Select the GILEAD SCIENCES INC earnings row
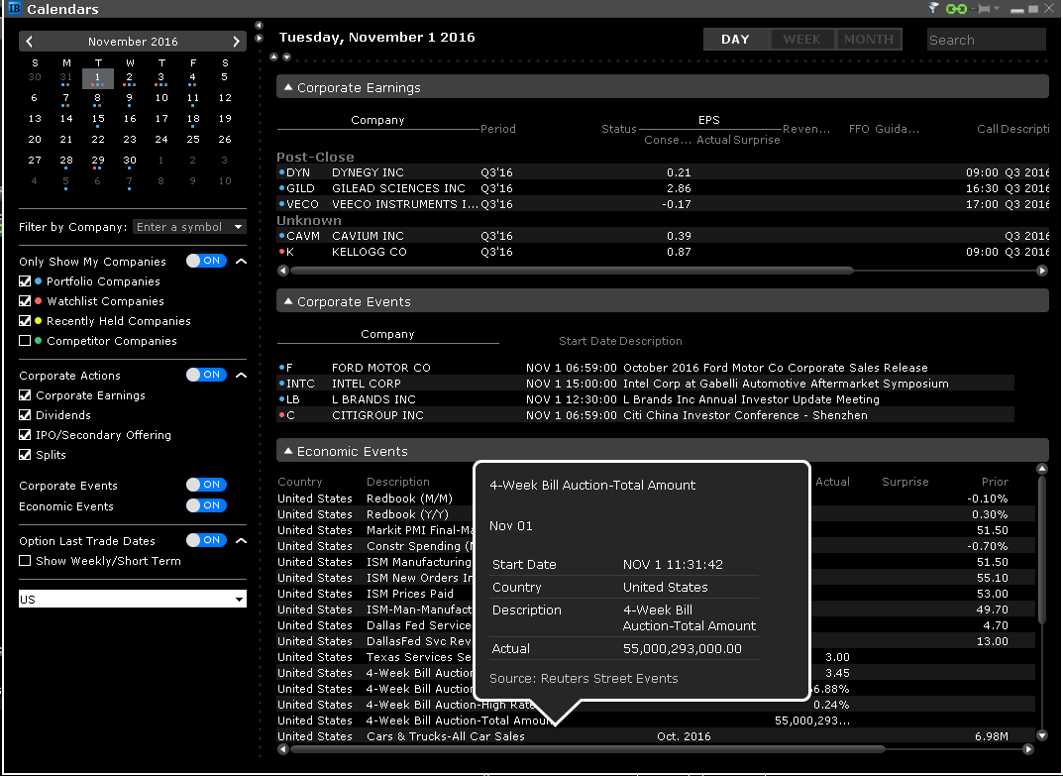This screenshot has width=1063, height=776. point(663,188)
